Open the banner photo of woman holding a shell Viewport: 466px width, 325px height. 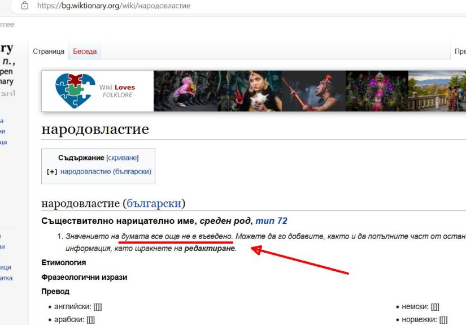tap(250, 91)
